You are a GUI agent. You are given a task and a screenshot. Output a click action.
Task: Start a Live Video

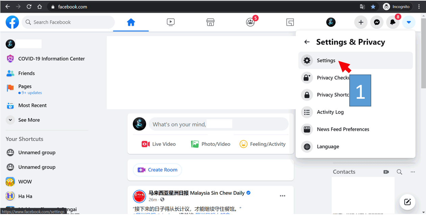point(159,144)
